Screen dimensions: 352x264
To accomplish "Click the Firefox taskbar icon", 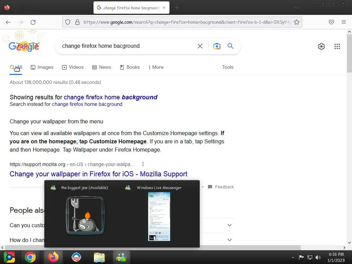I will tap(53, 257).
